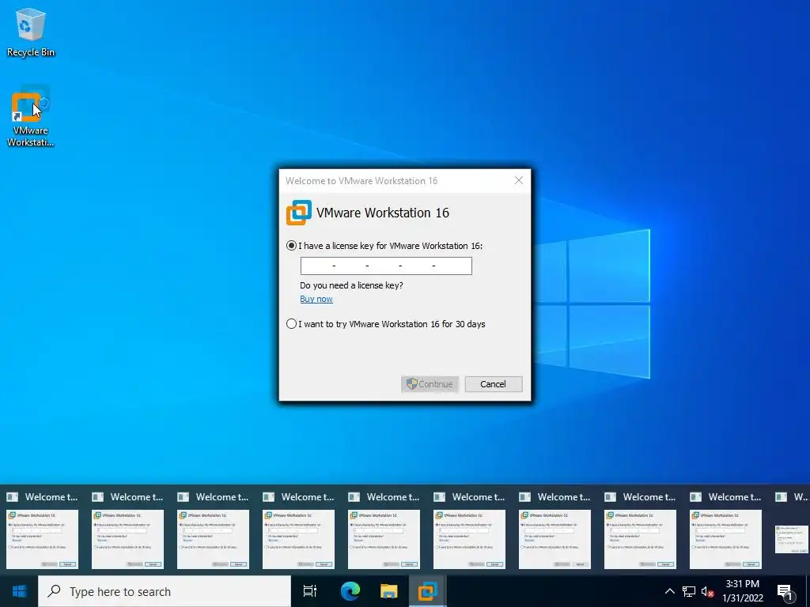Open the Windows Start menu
This screenshot has width=810, height=607.
(x=19, y=591)
